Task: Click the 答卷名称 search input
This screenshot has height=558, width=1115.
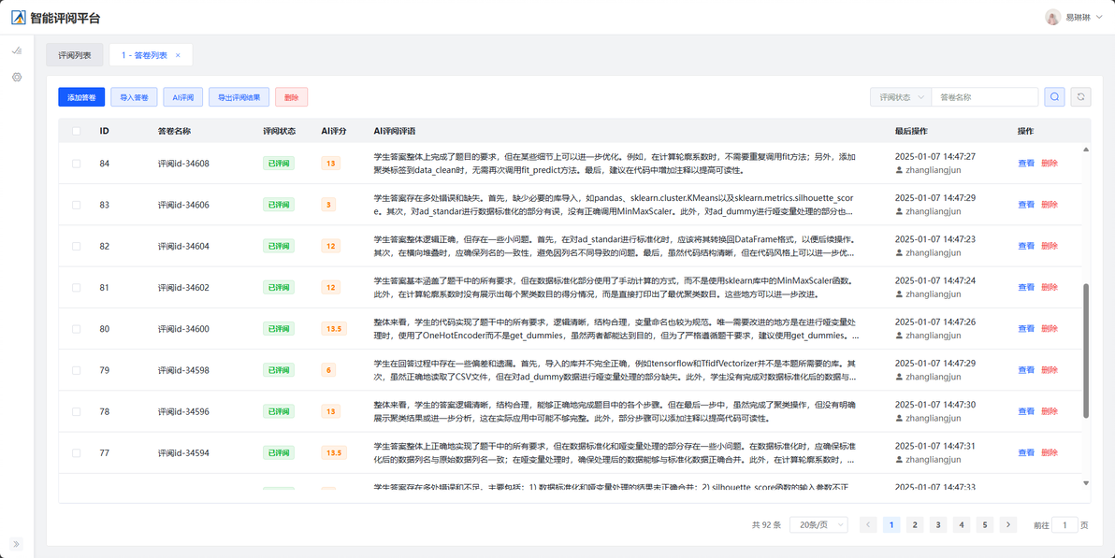Action: (x=985, y=97)
